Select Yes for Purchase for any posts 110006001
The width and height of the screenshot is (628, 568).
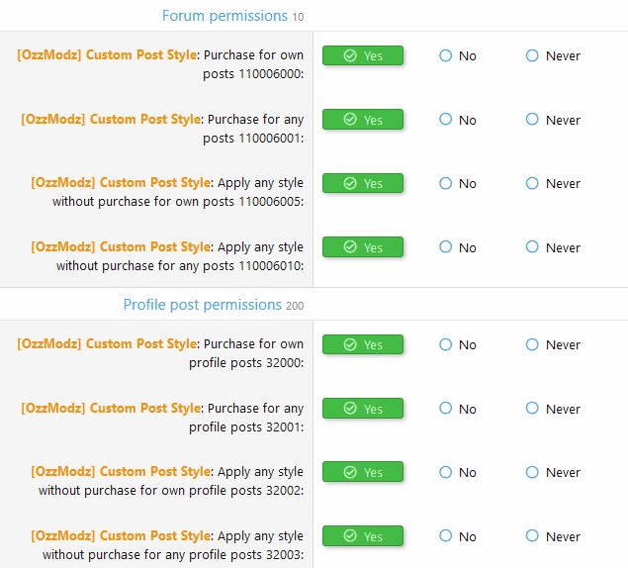point(362,120)
